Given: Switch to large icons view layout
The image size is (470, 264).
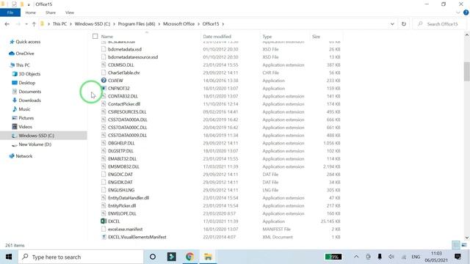Looking at the screenshot, I should pos(464,245).
